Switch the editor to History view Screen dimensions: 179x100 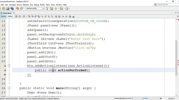coord(10,16)
